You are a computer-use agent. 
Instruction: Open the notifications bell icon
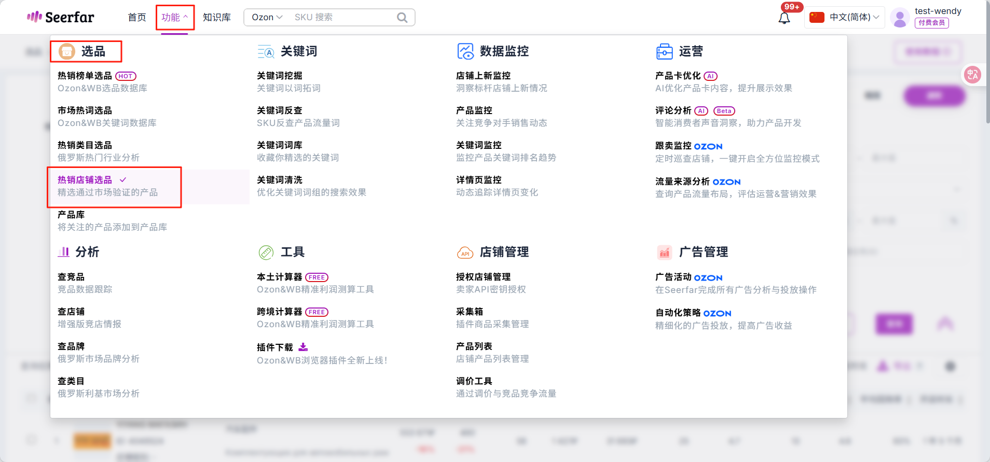(784, 18)
